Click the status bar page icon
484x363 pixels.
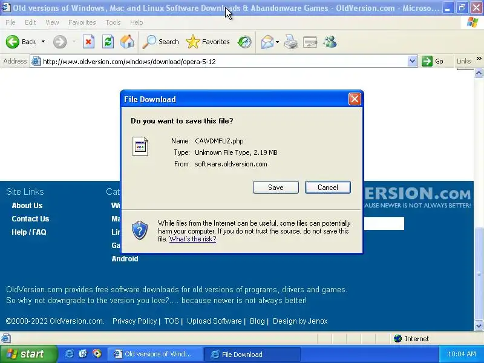6,339
